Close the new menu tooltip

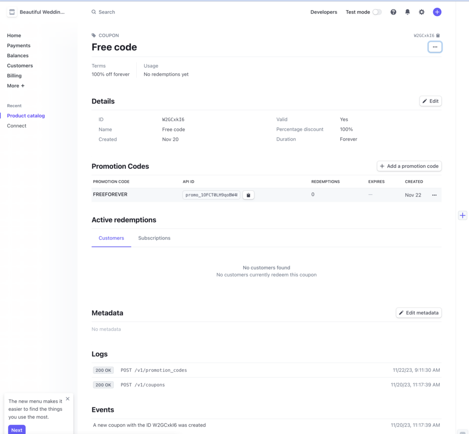(68, 399)
